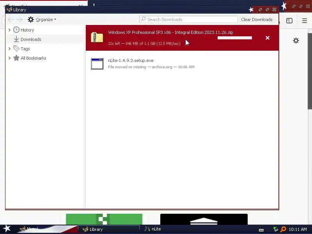Click the new tab page settings gear
The height and width of the screenshot is (234, 312).
(x=296, y=41)
